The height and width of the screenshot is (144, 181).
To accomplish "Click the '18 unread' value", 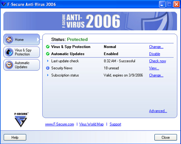I will [x=111, y=68].
